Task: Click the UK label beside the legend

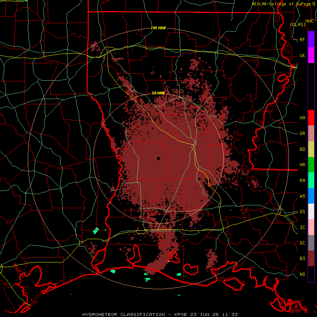Action: pos(303,55)
